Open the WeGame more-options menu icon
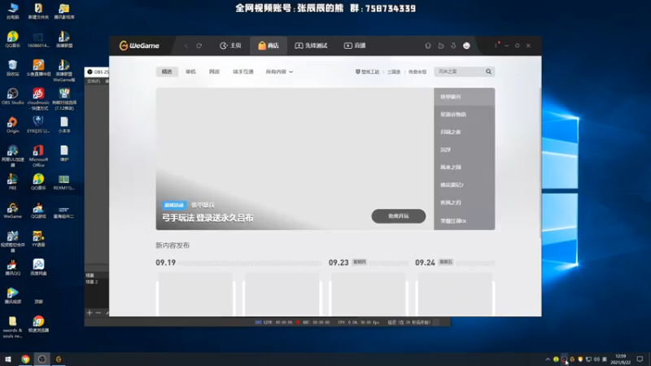The width and height of the screenshot is (651, 366). click(x=496, y=46)
